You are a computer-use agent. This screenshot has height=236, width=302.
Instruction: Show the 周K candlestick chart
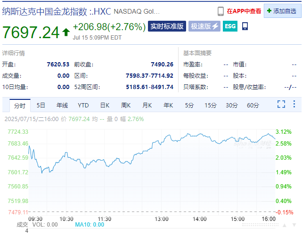pyautogui.click(x=126, y=105)
